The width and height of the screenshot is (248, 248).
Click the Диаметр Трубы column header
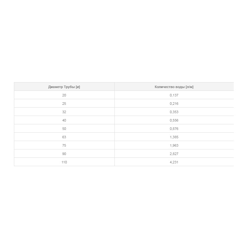coord(64,87)
